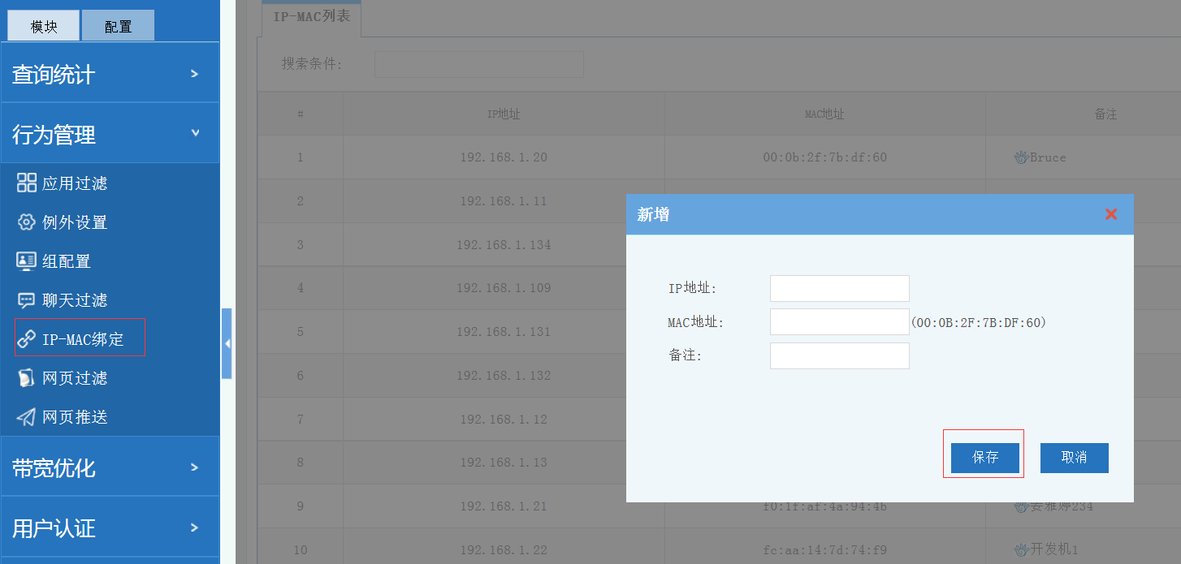Click the IP地址 input field

pyautogui.click(x=839, y=288)
